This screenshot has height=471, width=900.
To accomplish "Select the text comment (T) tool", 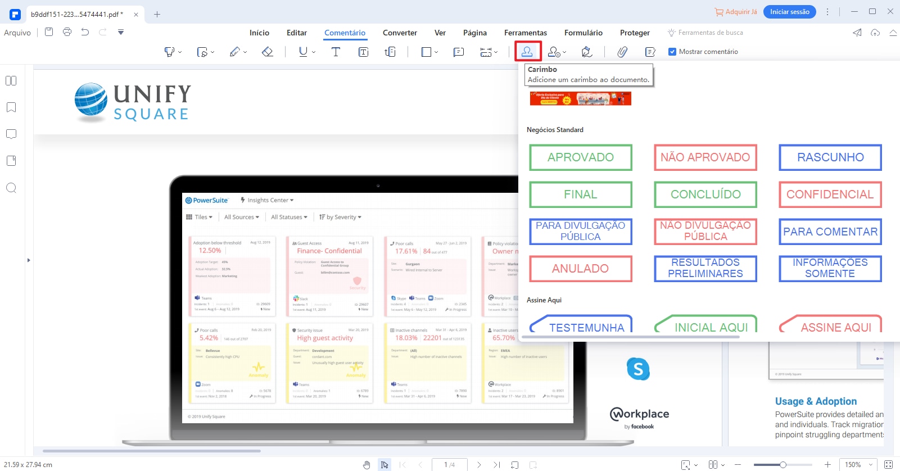I will [x=336, y=52].
